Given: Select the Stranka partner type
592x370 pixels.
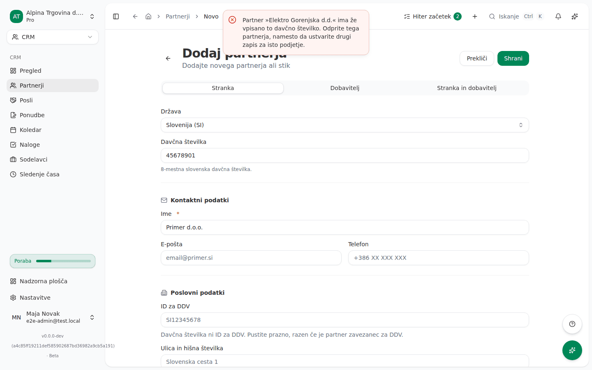Looking at the screenshot, I should 223,88.
